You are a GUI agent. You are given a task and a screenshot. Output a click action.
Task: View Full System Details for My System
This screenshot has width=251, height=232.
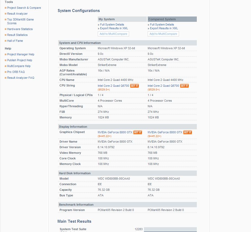[x=112, y=24]
